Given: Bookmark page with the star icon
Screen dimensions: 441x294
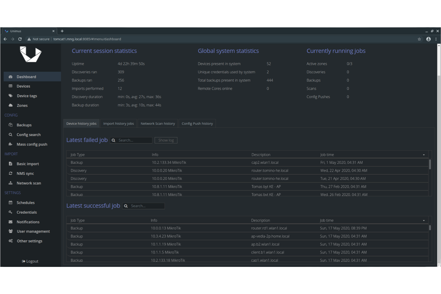Looking at the screenshot, I should click(419, 39).
